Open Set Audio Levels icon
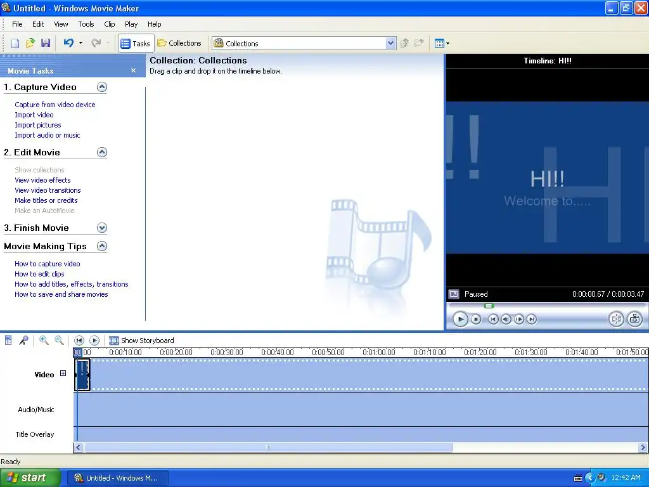Screen dimensions: 649x487 point(8,341)
